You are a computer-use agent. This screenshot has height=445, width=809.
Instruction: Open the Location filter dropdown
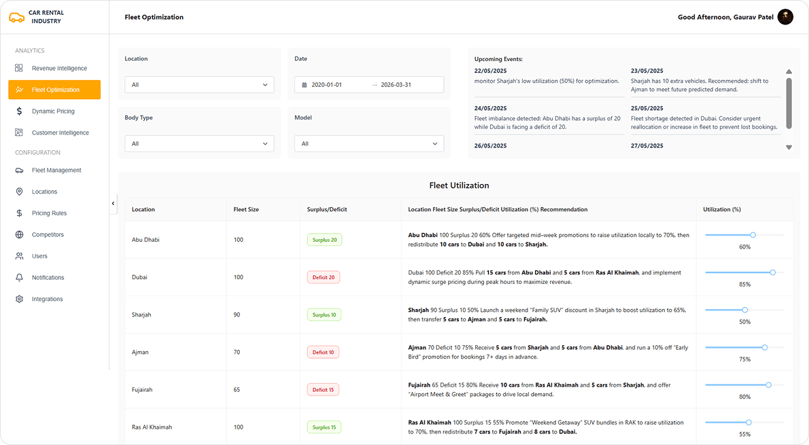199,85
